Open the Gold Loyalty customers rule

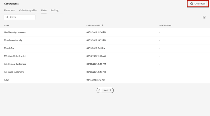pos(15,32)
